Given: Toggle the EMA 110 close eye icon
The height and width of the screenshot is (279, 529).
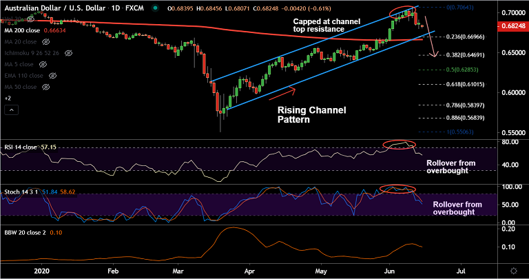Looking at the screenshot, I should point(52,76).
